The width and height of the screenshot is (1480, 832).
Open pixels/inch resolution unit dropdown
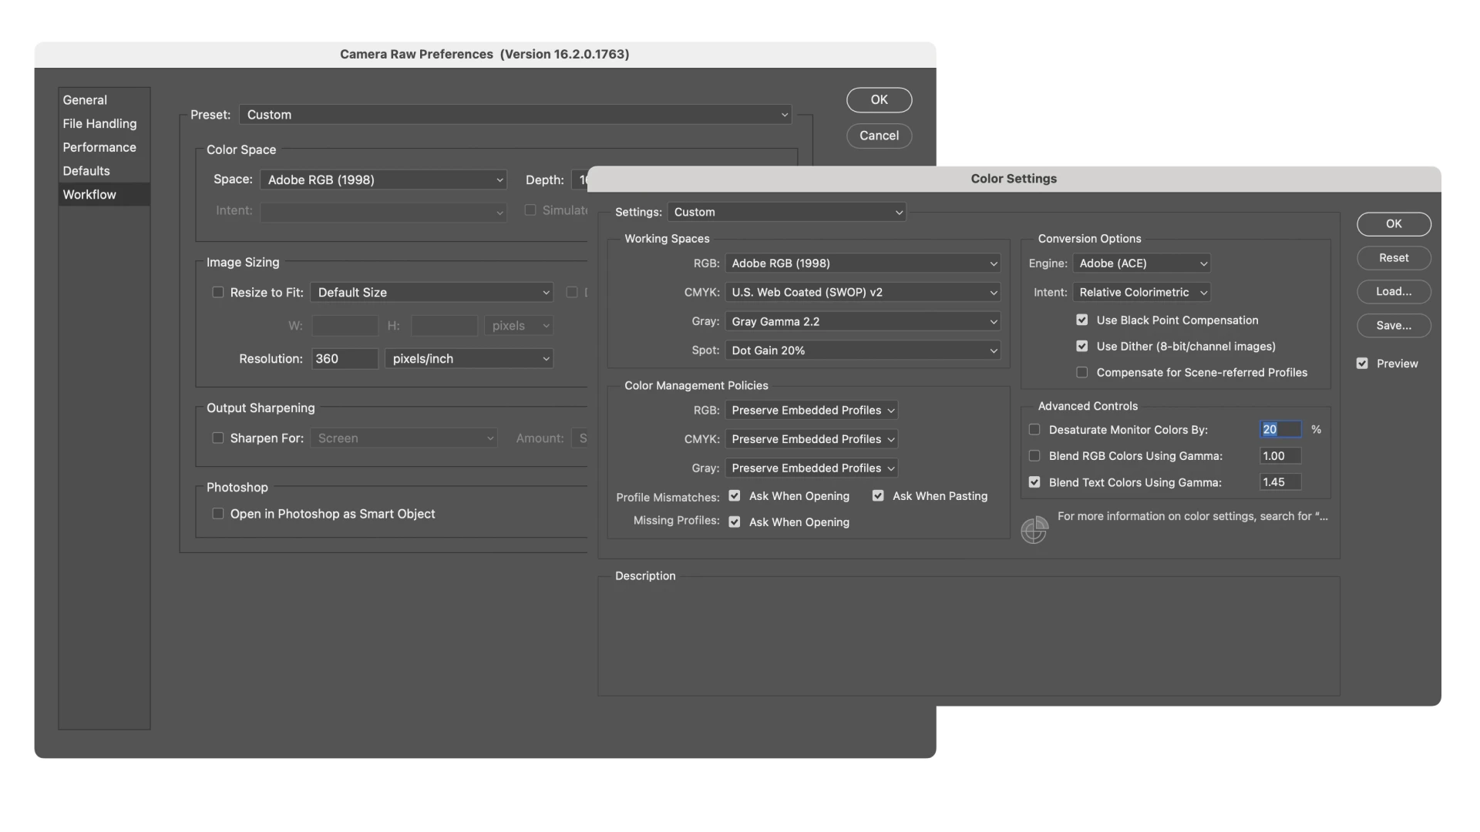(469, 359)
